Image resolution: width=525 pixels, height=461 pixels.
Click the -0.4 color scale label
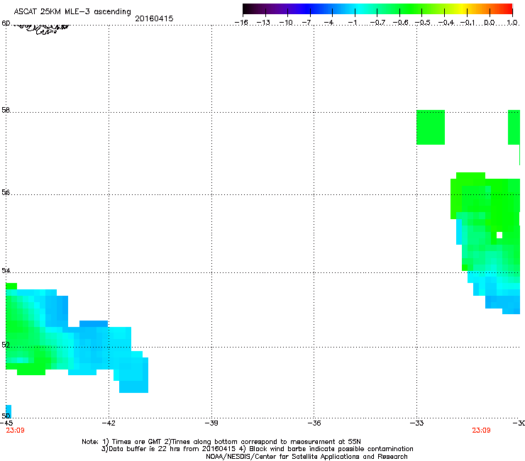pyautogui.click(x=446, y=23)
